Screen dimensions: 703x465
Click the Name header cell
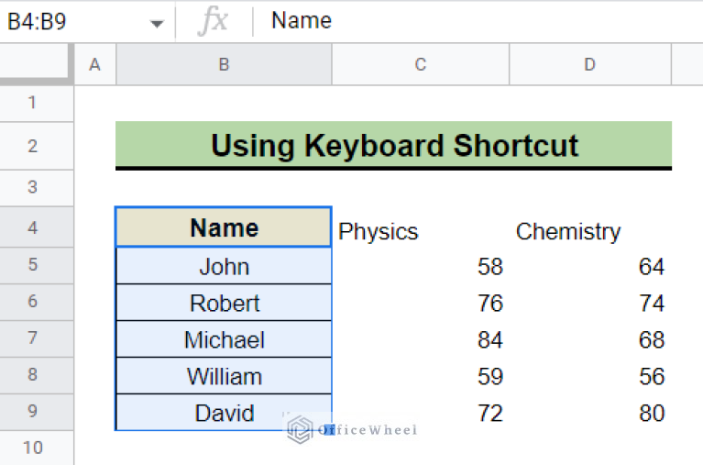[224, 227]
